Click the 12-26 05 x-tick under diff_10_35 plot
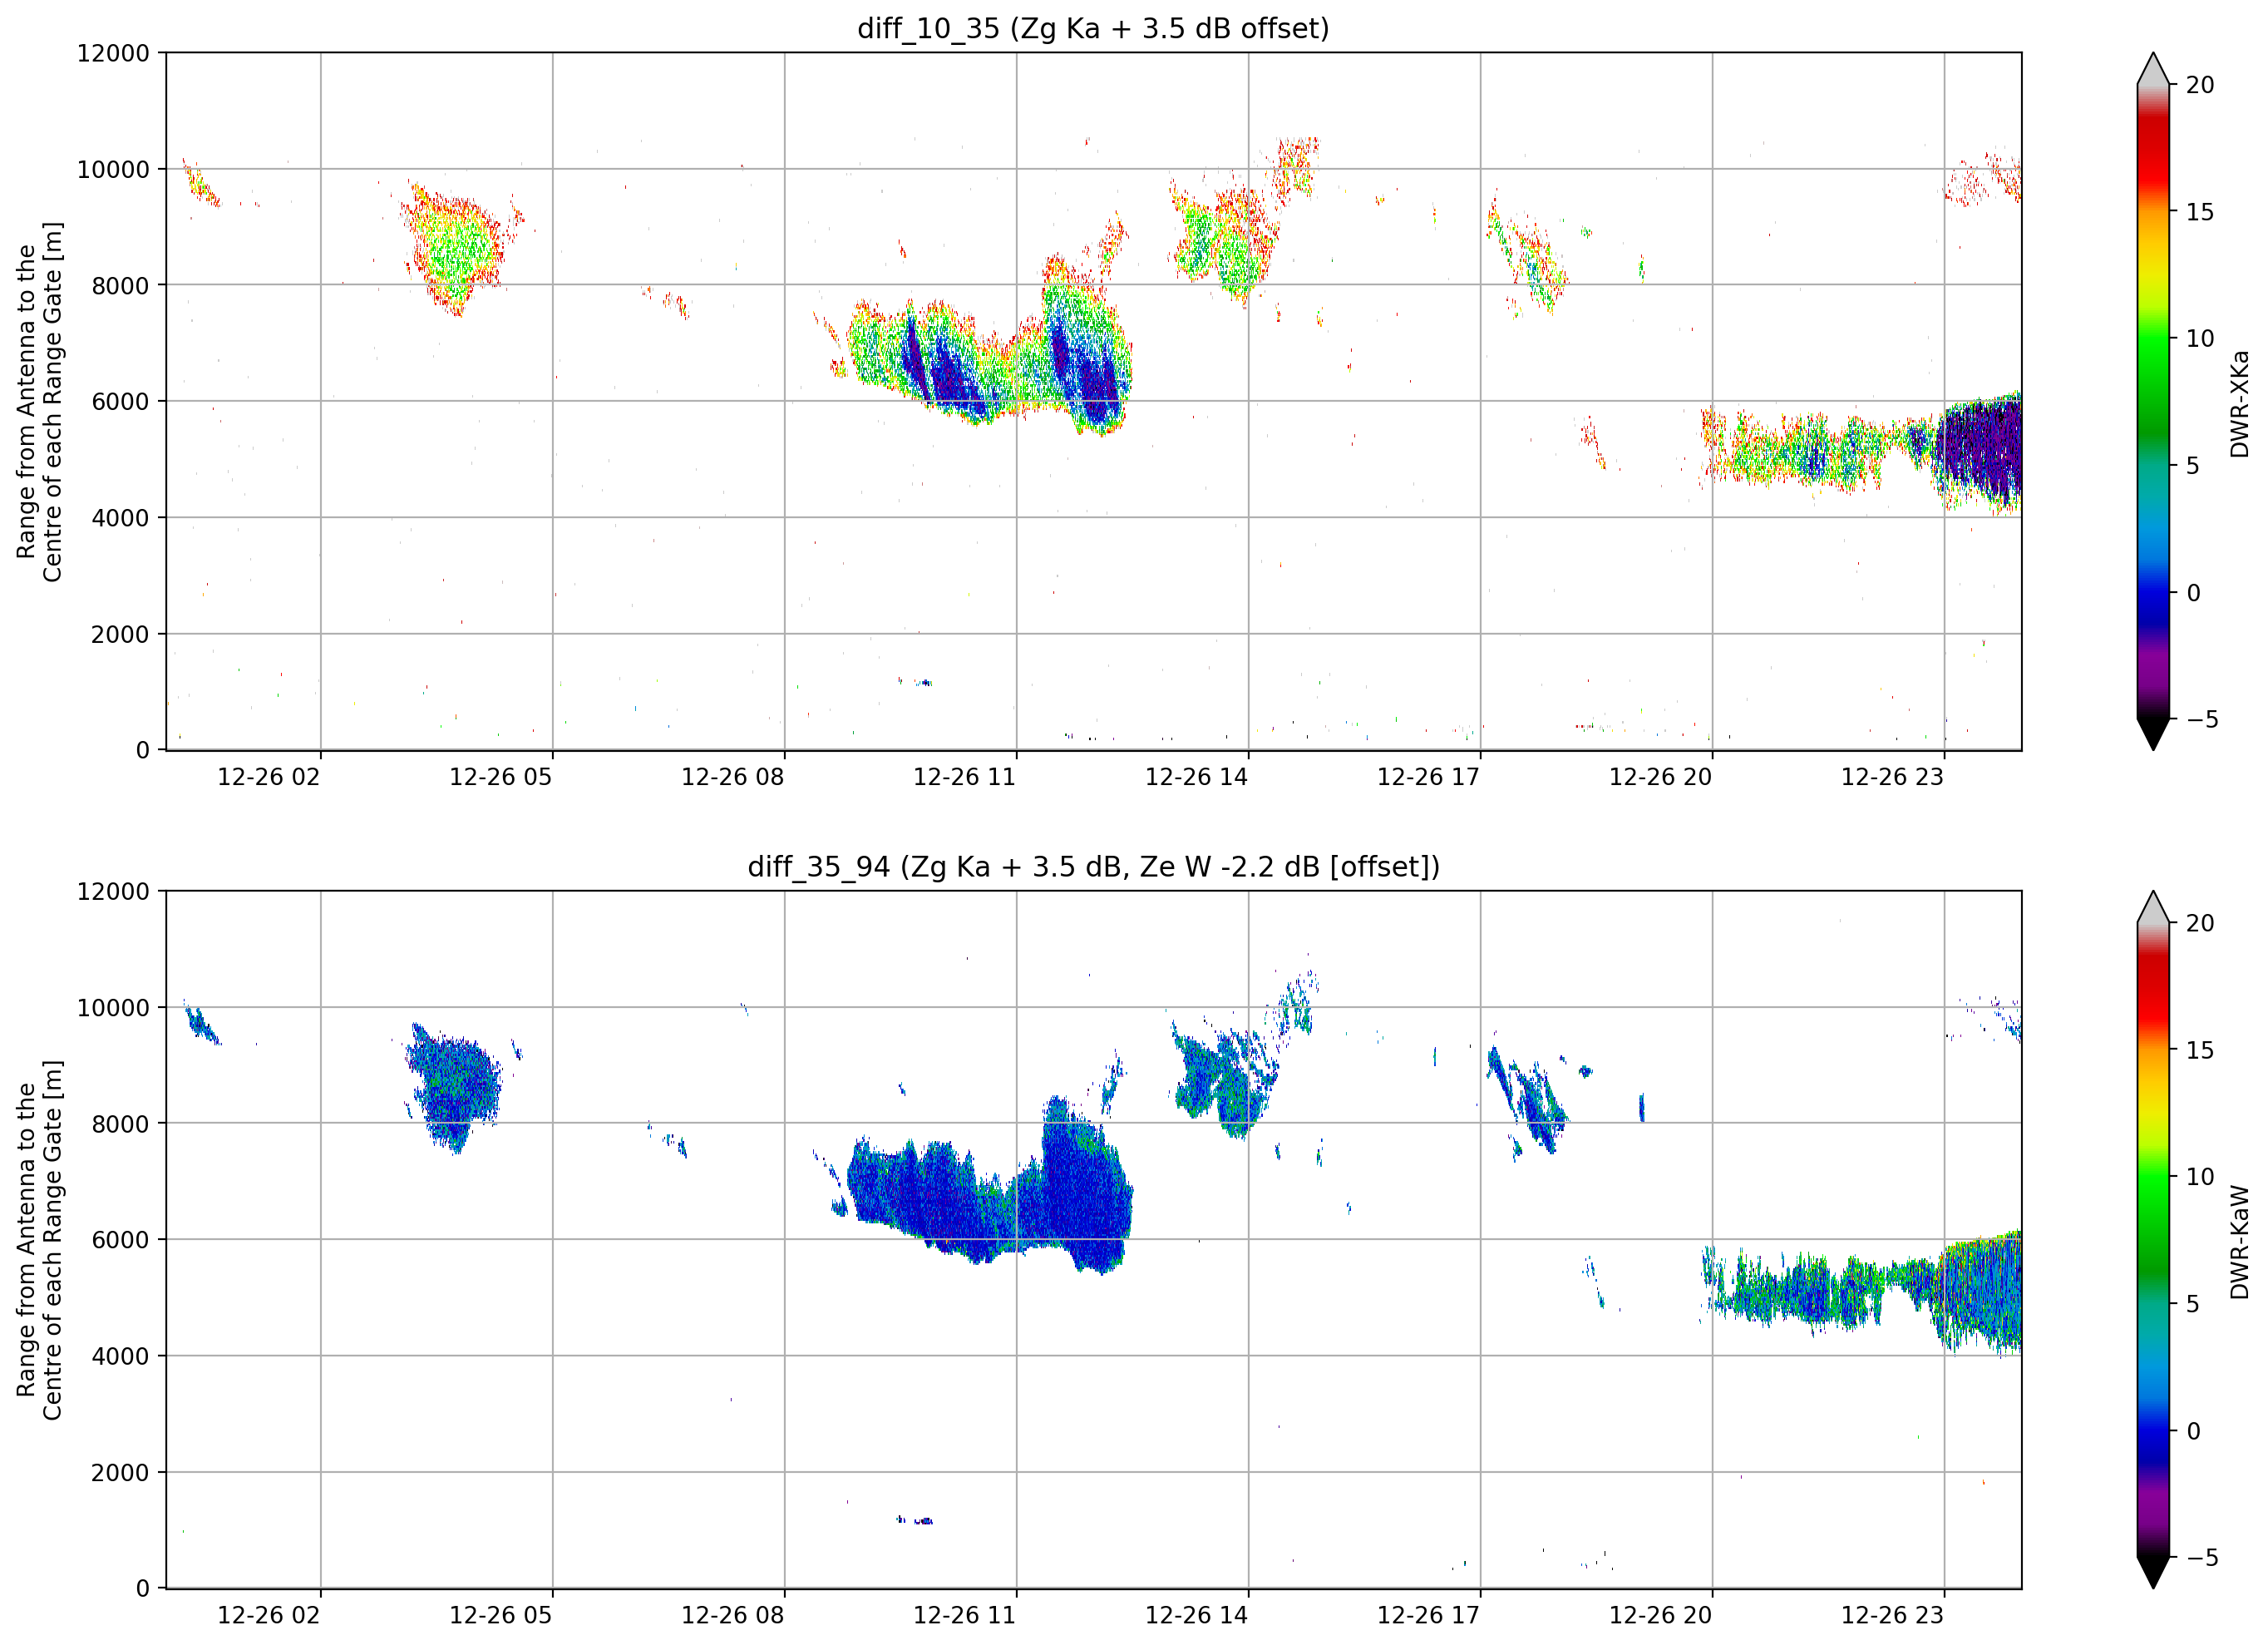 pyautogui.click(x=501, y=778)
